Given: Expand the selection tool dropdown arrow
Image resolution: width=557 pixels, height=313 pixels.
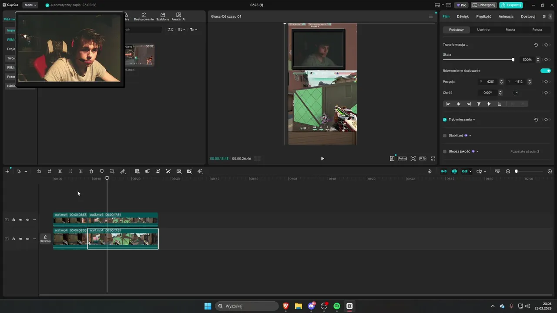Looking at the screenshot, I should [x=26, y=171].
